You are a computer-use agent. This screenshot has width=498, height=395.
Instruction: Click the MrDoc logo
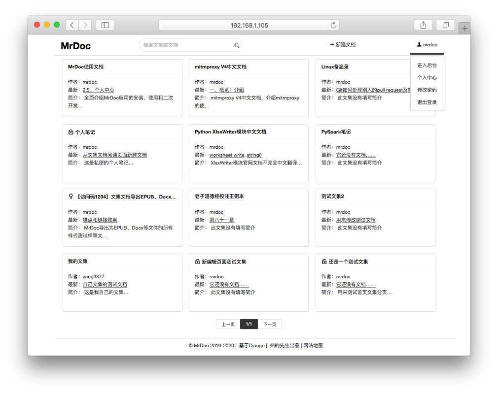(75, 46)
